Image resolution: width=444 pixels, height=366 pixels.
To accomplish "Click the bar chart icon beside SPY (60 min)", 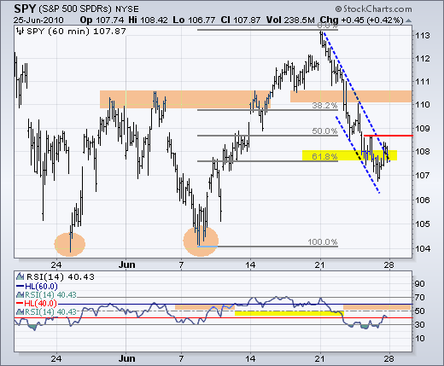I will [20, 31].
